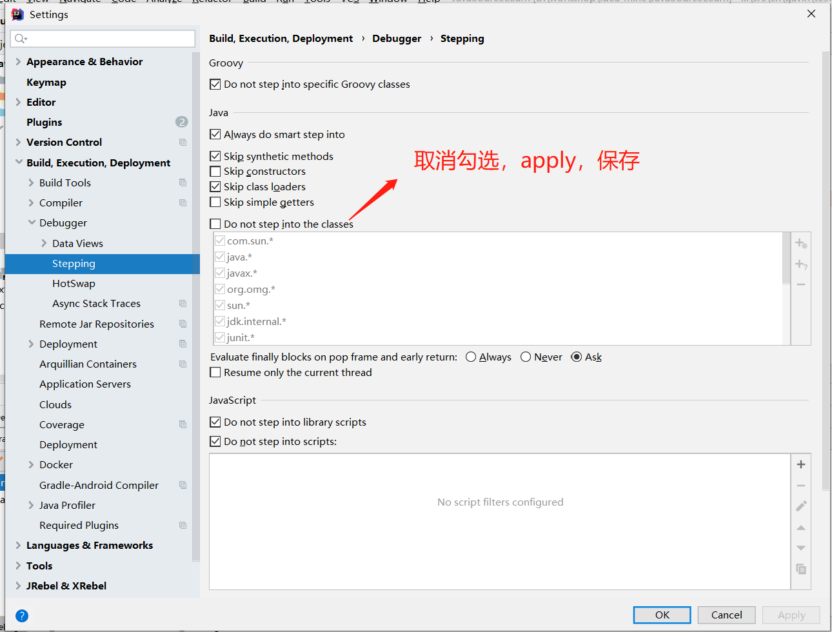Click the edit script filter pencil icon
The image size is (832, 632).
[x=800, y=506]
